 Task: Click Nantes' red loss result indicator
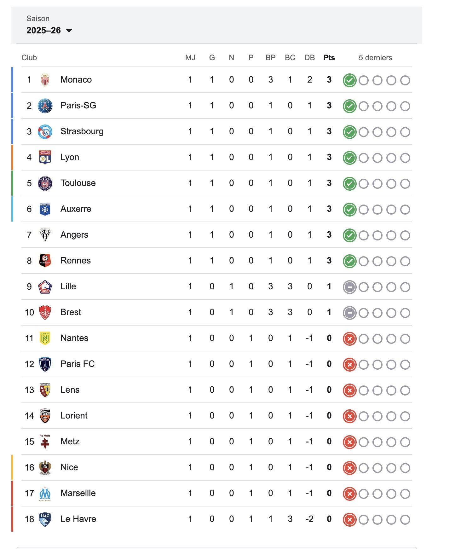click(x=349, y=339)
